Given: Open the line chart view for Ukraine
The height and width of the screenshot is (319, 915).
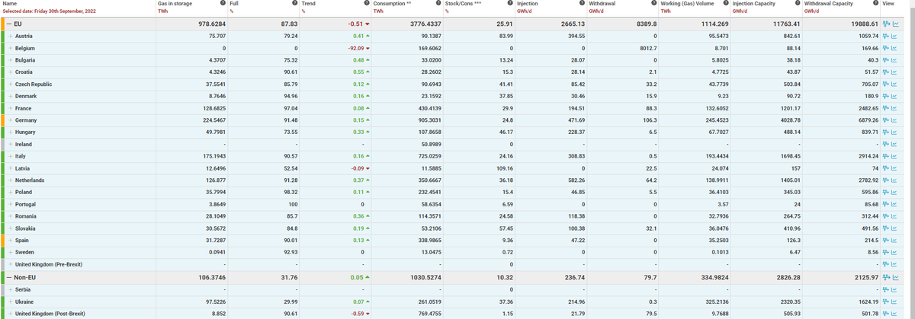Looking at the screenshot, I should click(x=895, y=301).
